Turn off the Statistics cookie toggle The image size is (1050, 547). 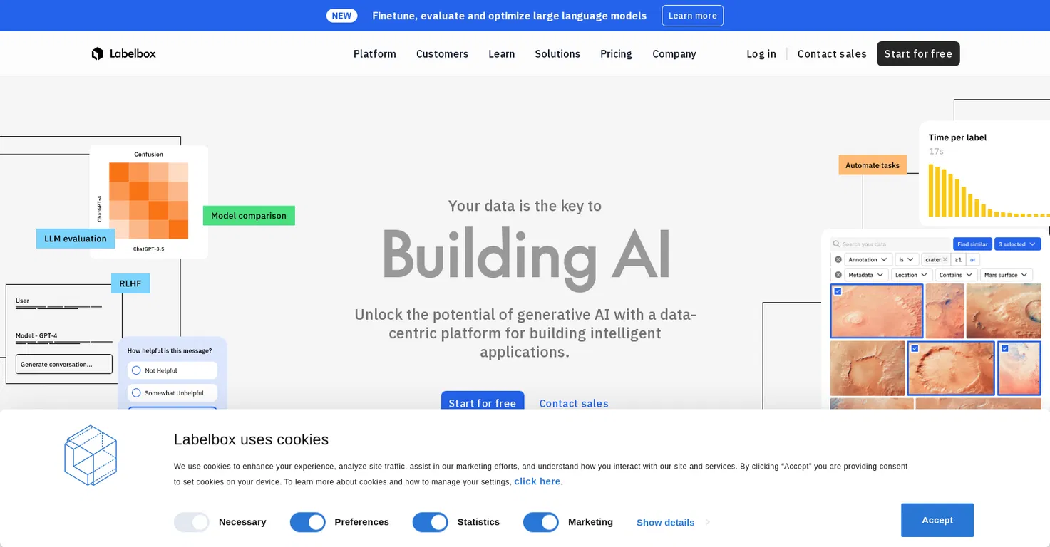(x=431, y=522)
